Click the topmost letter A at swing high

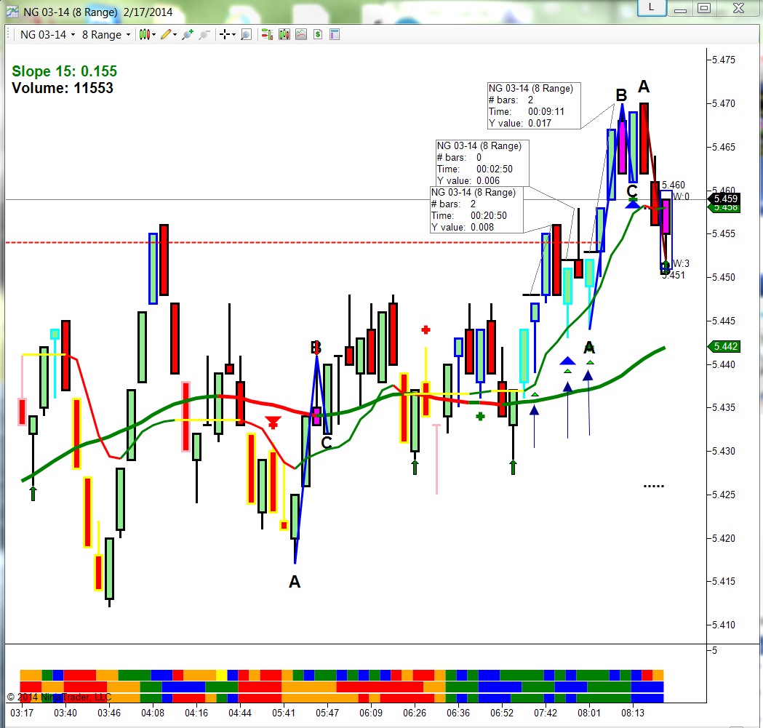[644, 87]
